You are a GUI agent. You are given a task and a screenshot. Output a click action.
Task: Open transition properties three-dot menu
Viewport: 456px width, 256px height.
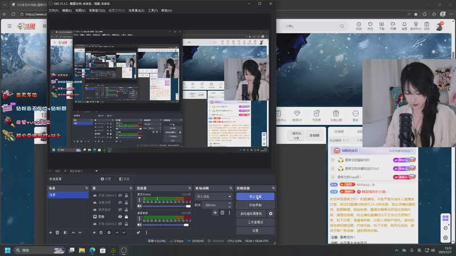point(229,213)
